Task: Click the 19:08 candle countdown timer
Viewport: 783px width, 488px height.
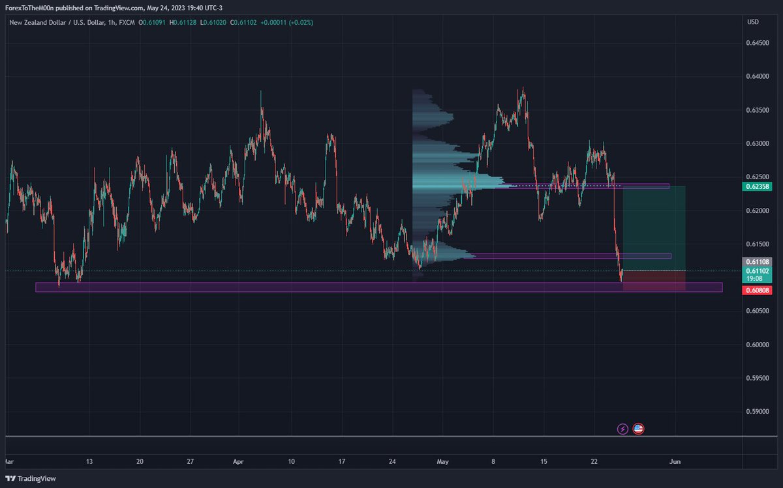Action: (x=754, y=278)
